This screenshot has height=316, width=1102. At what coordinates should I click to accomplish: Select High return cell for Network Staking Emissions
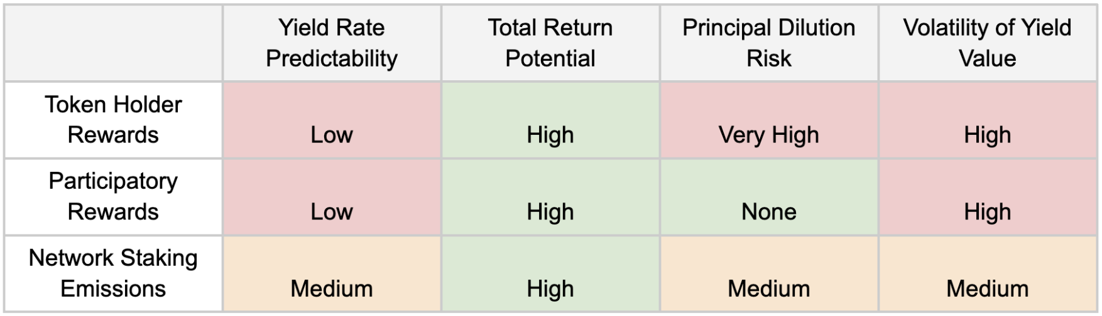[x=550, y=273]
